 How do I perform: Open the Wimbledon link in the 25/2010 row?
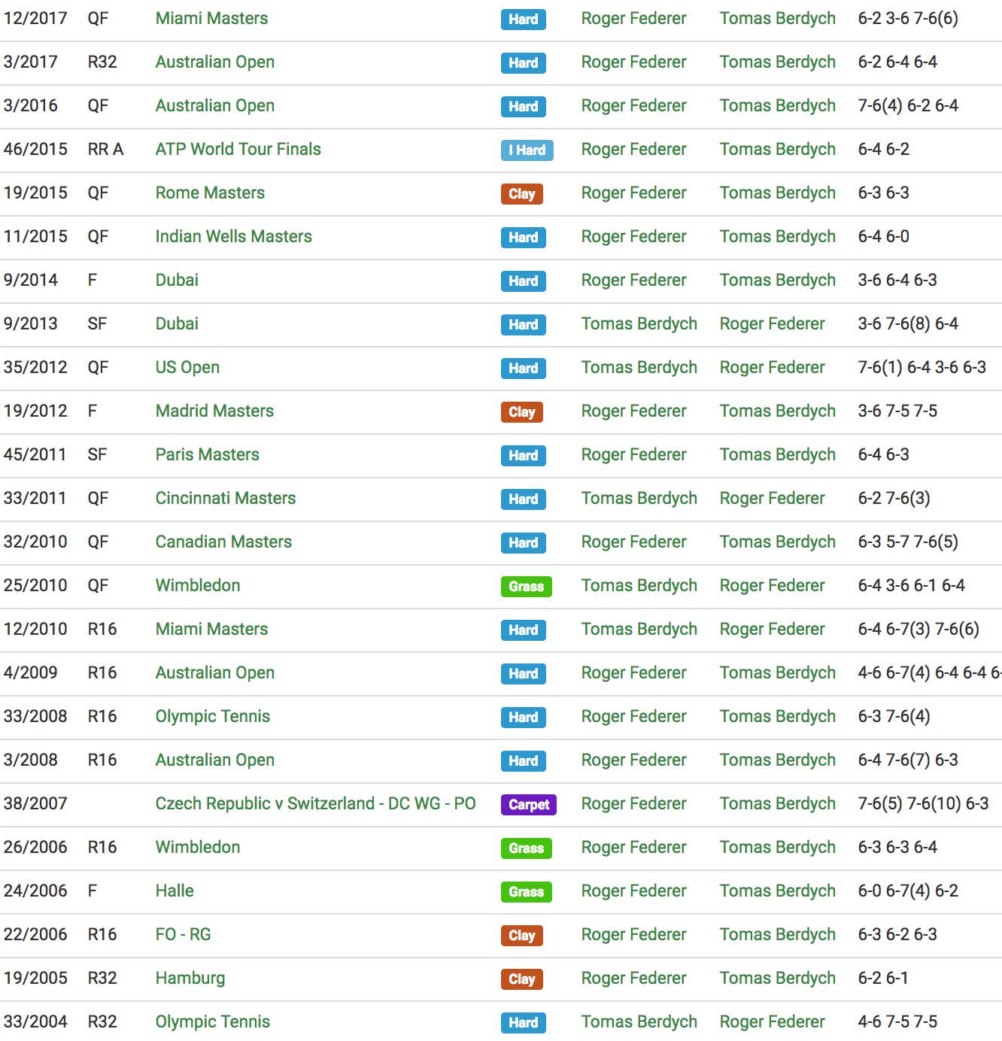click(x=198, y=585)
